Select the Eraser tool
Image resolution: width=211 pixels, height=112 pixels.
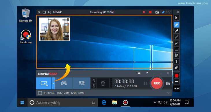coord(176,67)
